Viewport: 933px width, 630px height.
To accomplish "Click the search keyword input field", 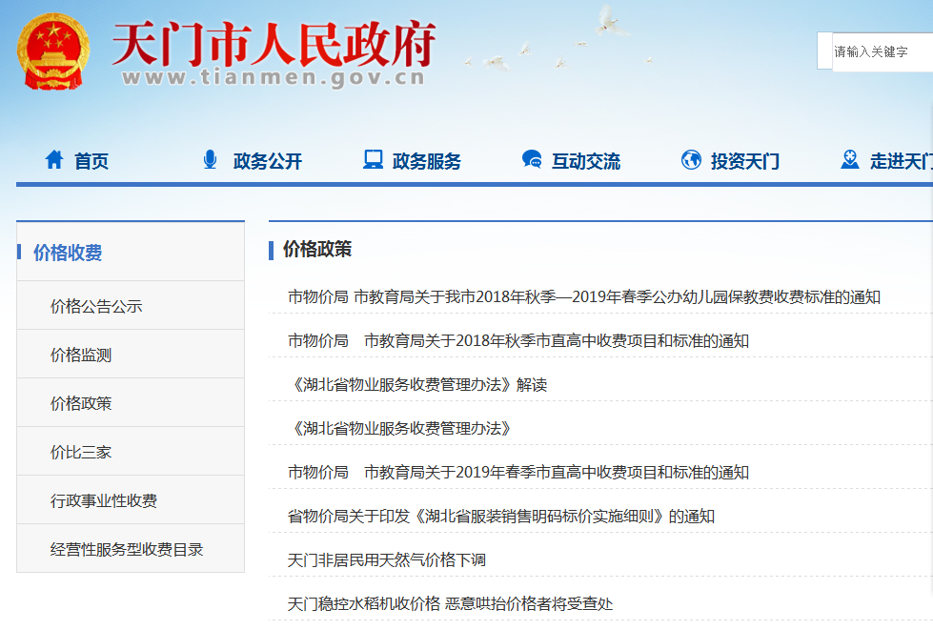I will pyautogui.click(x=882, y=51).
